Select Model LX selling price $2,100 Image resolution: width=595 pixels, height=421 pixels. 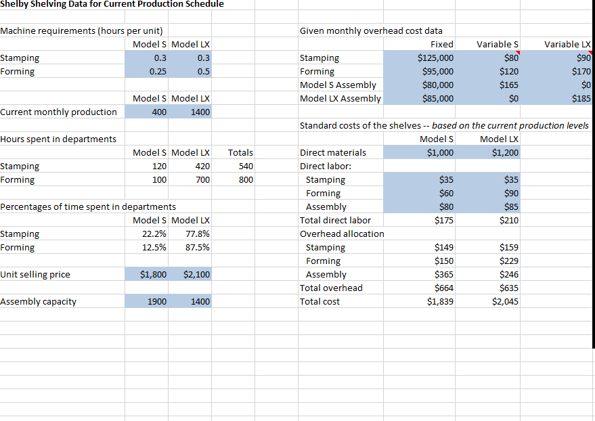pyautogui.click(x=190, y=275)
